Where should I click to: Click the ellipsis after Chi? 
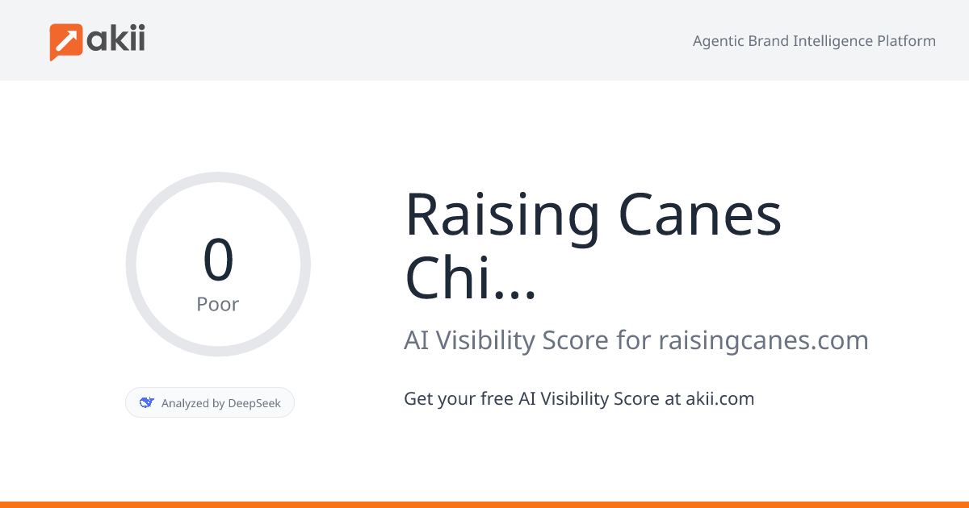click(514, 292)
